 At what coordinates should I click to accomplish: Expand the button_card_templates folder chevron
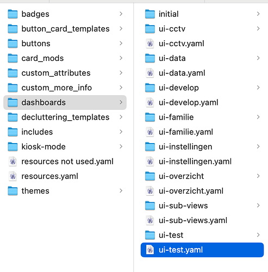[121, 28]
